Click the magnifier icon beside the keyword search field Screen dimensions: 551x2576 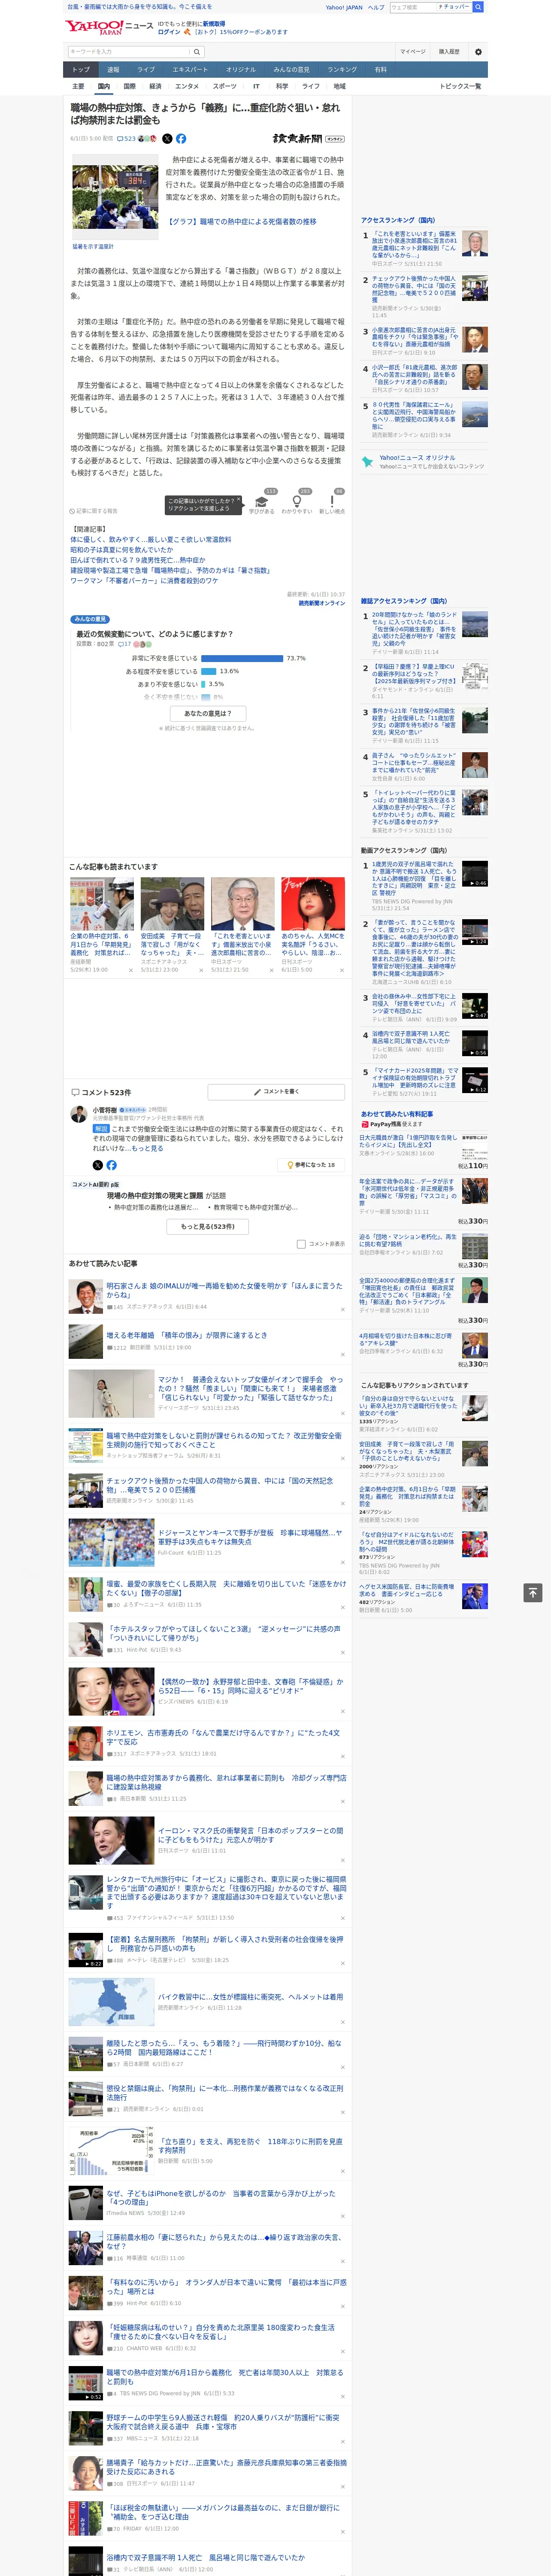pyautogui.click(x=197, y=52)
